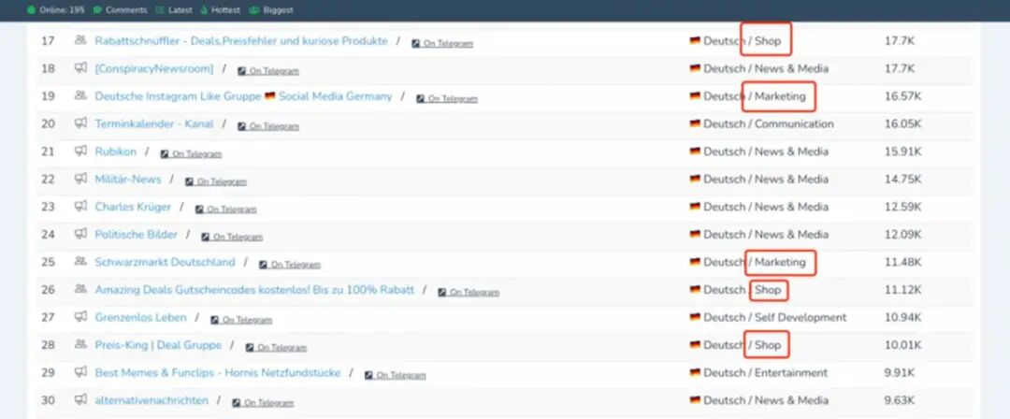Open Rabattschnüffler Deals channel link

tap(241, 40)
